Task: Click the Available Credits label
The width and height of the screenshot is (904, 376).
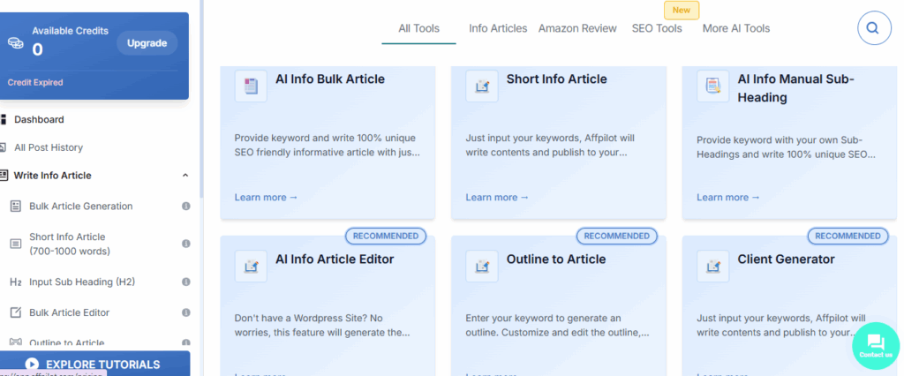Action: coord(70,31)
